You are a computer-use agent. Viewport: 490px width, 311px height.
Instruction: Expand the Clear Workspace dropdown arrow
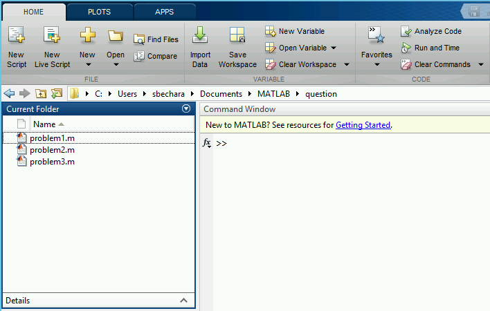[x=347, y=64]
